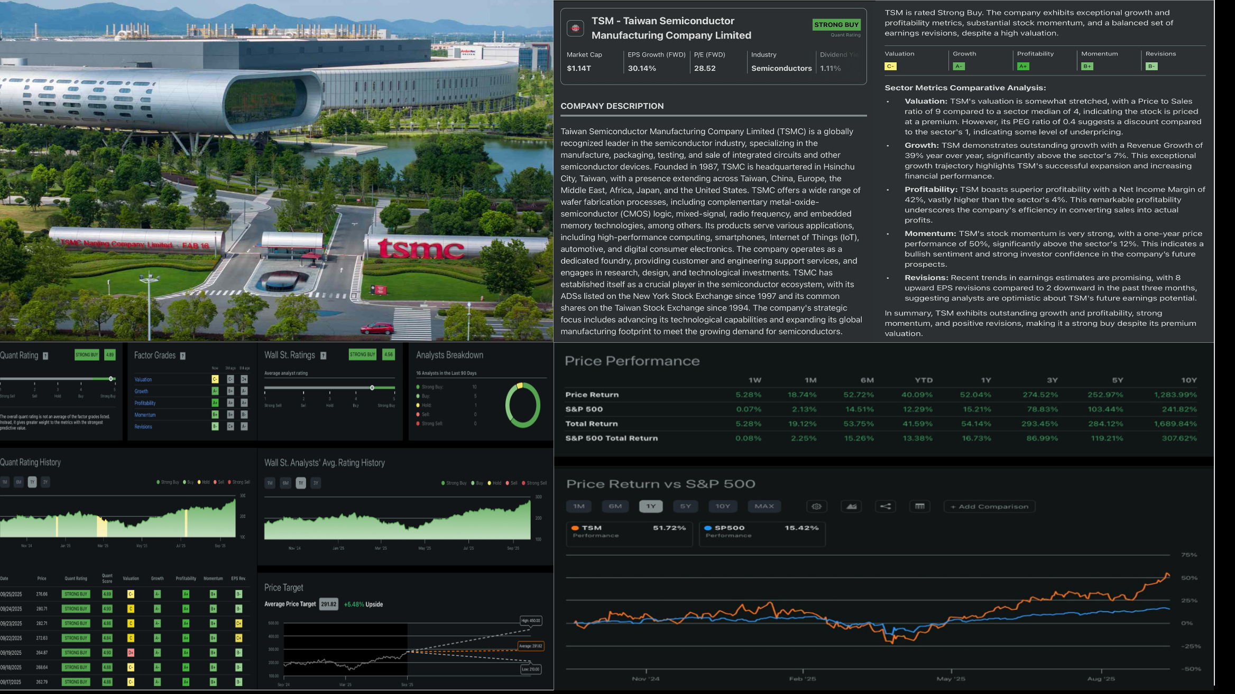
Task: Click Wall St. Ratings help icon
Action: [324, 356]
